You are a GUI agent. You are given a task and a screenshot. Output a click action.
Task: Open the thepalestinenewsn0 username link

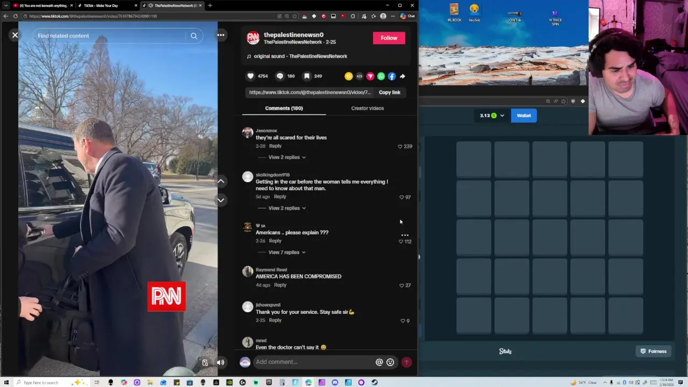293,35
